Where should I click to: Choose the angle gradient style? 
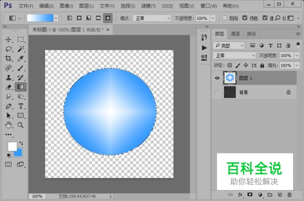point(89,18)
